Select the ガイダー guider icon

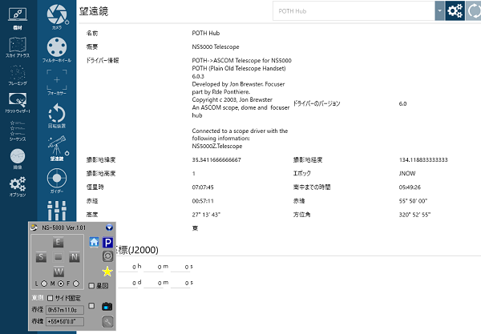click(x=57, y=181)
